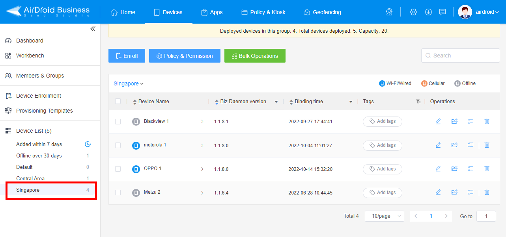Screen dimensions: 506x237
Task: Open the messages chat icon in top bar
Action: [x=443, y=12]
